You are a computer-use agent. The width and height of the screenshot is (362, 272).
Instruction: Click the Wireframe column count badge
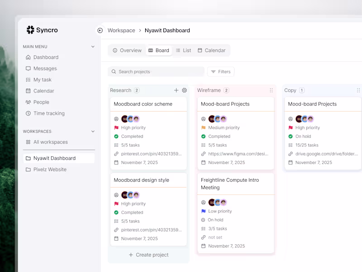point(226,90)
